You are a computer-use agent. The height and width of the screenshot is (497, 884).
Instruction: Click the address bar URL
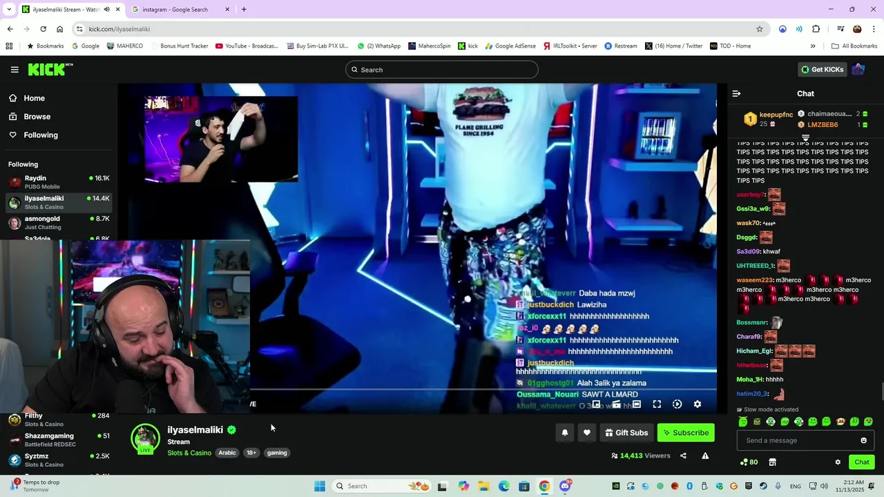(119, 29)
